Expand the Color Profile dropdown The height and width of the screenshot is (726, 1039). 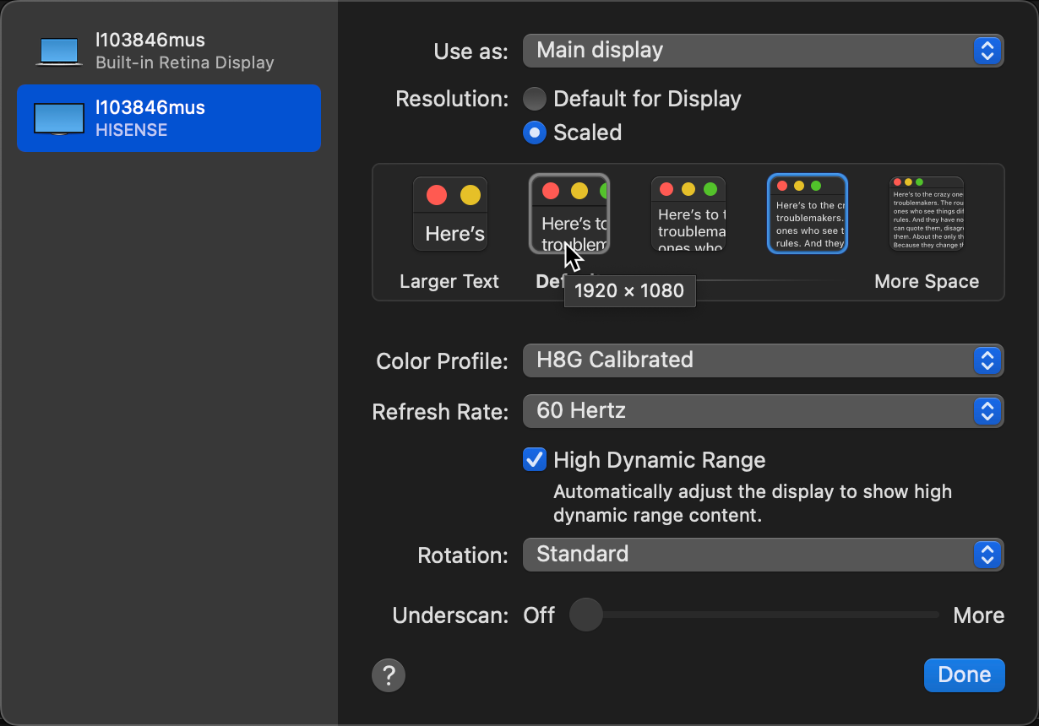coord(763,360)
